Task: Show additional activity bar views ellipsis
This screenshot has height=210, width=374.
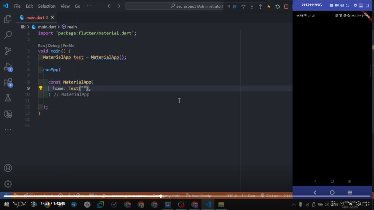Action: 8,129
